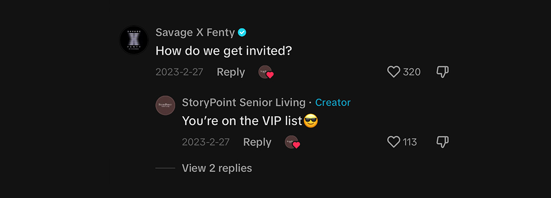Reply to the StoryPoint Senior Living comment
551x198 pixels.
coord(257,142)
